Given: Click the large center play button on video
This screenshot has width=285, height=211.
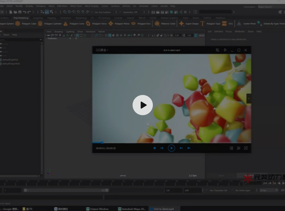Looking at the screenshot, I should (x=143, y=105).
